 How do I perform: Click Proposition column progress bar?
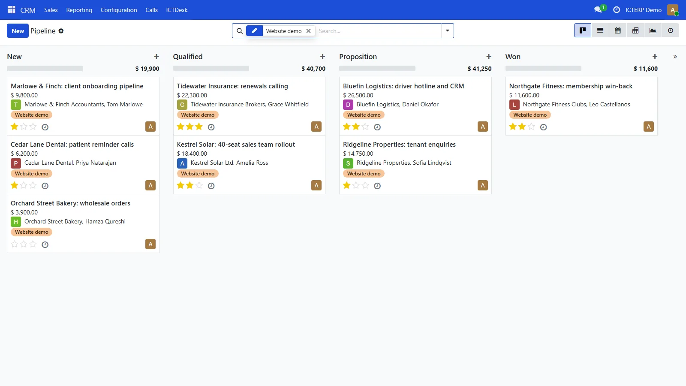coord(377,69)
